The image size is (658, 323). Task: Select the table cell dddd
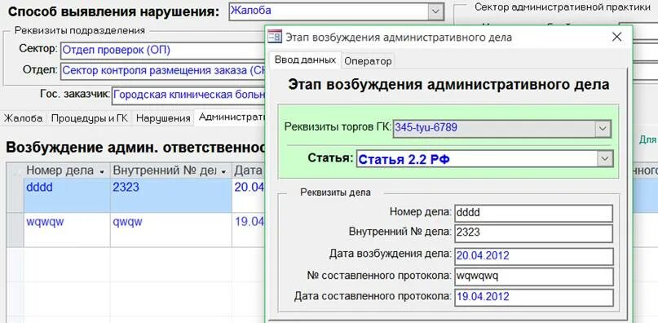pos(67,195)
